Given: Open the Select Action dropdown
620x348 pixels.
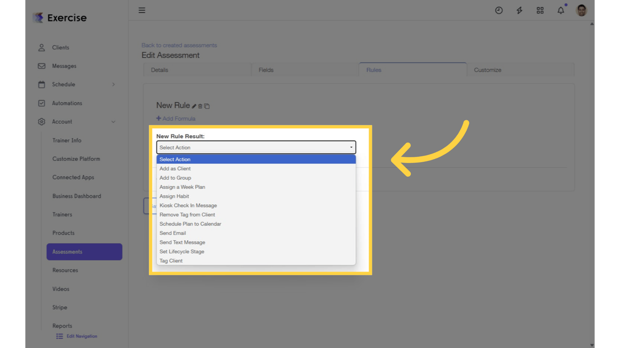Looking at the screenshot, I should pos(256,147).
